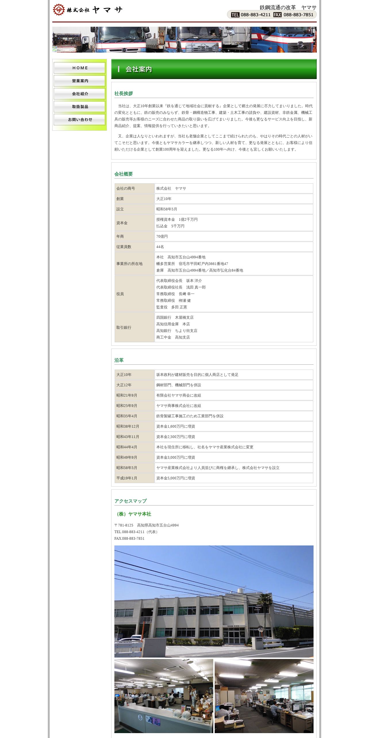Click the 株式会社ヤマサ header title

point(95,10)
